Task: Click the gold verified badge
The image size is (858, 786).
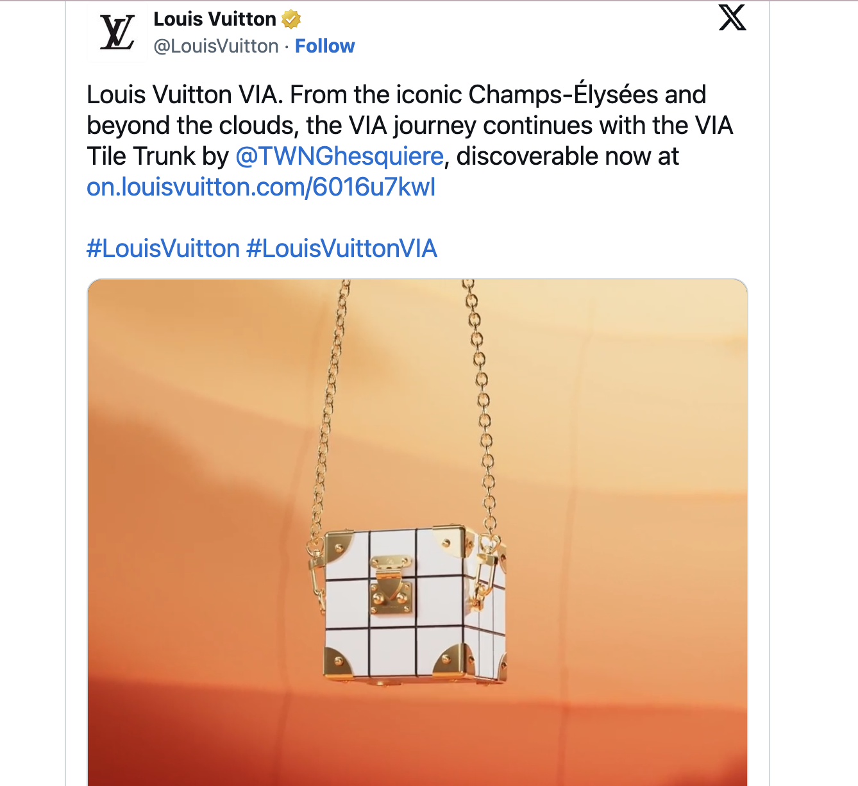Action: click(x=291, y=20)
